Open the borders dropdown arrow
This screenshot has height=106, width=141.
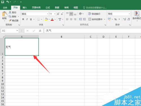pyautogui.click(x=41, y=19)
